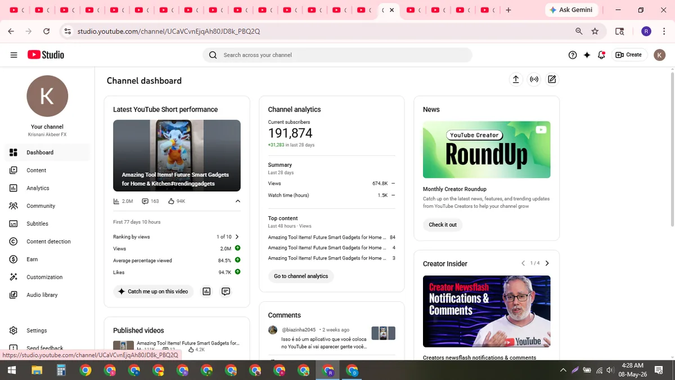Click the Create button
The height and width of the screenshot is (380, 675).
[629, 55]
